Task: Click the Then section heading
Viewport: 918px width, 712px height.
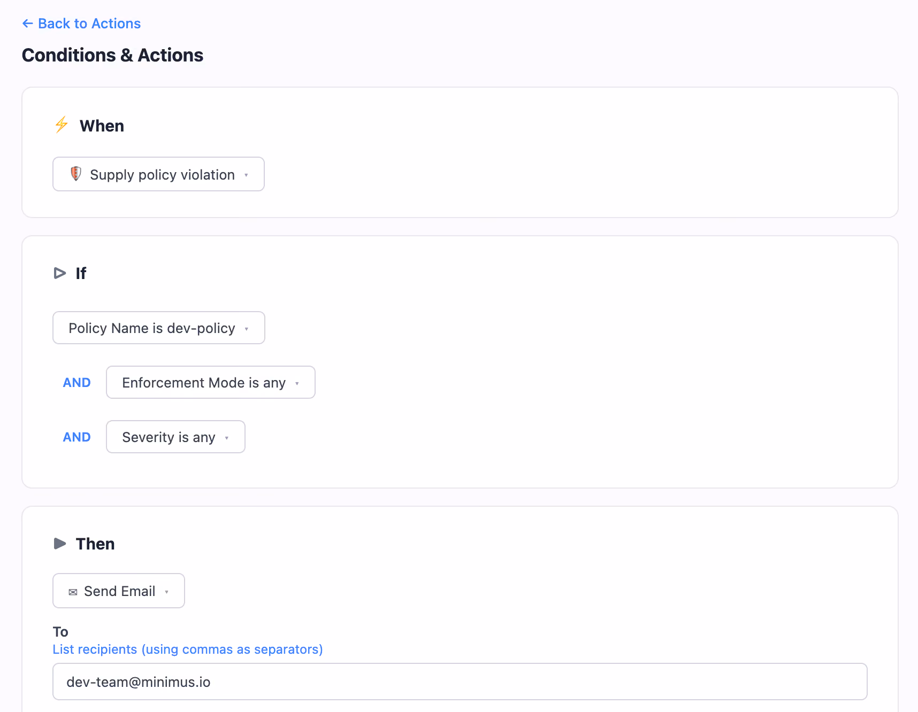Action: pyautogui.click(x=95, y=544)
